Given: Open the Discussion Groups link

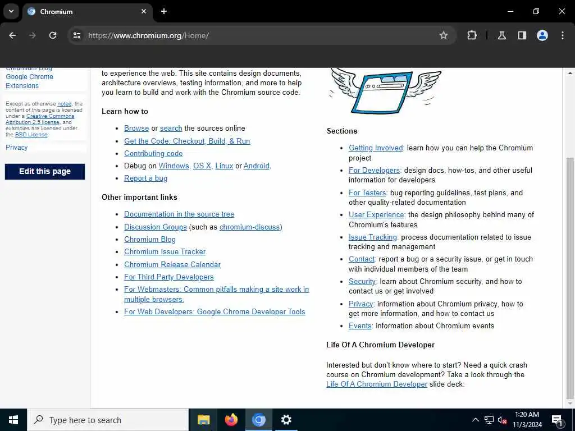Looking at the screenshot, I should pyautogui.click(x=156, y=227).
